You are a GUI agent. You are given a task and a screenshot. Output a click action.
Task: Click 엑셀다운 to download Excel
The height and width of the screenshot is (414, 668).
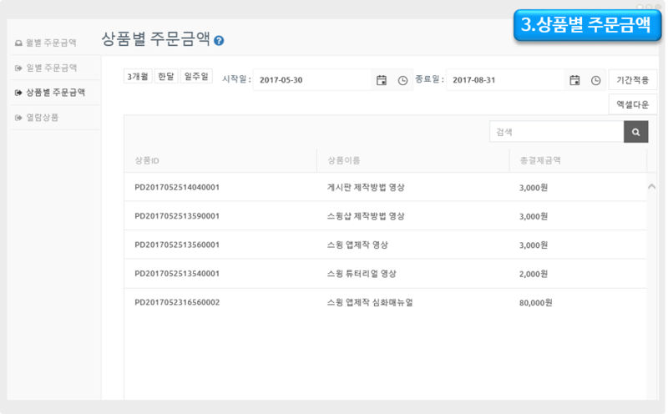click(632, 104)
